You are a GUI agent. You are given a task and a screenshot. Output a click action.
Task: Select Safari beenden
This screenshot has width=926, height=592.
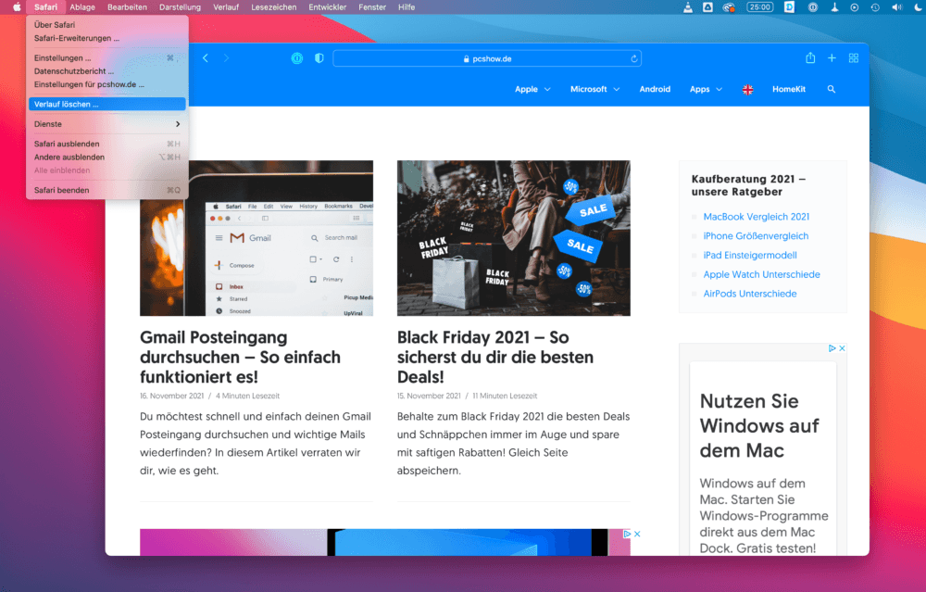click(106, 190)
